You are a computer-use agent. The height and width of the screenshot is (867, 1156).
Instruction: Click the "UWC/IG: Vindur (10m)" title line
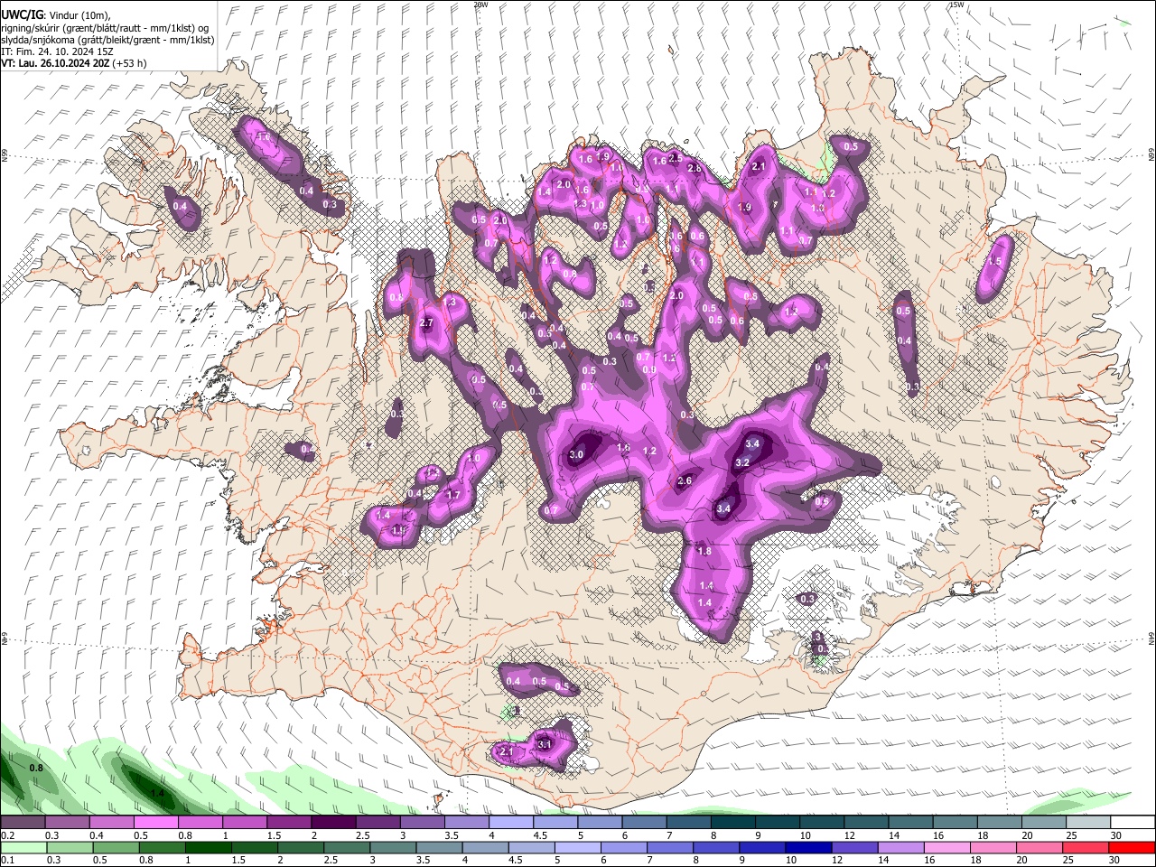click(55, 14)
